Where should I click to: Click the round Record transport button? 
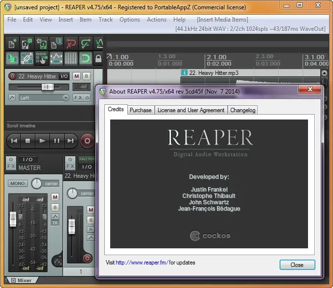point(87,141)
